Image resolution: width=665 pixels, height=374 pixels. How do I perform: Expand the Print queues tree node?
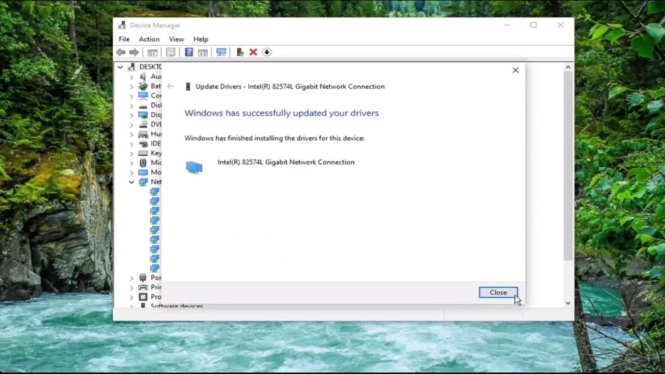tap(131, 287)
